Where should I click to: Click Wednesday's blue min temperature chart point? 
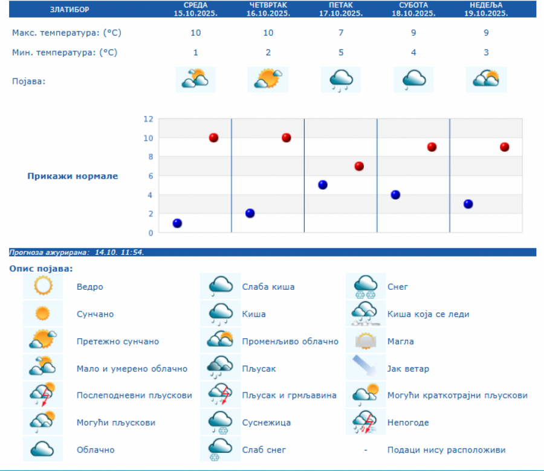(177, 223)
